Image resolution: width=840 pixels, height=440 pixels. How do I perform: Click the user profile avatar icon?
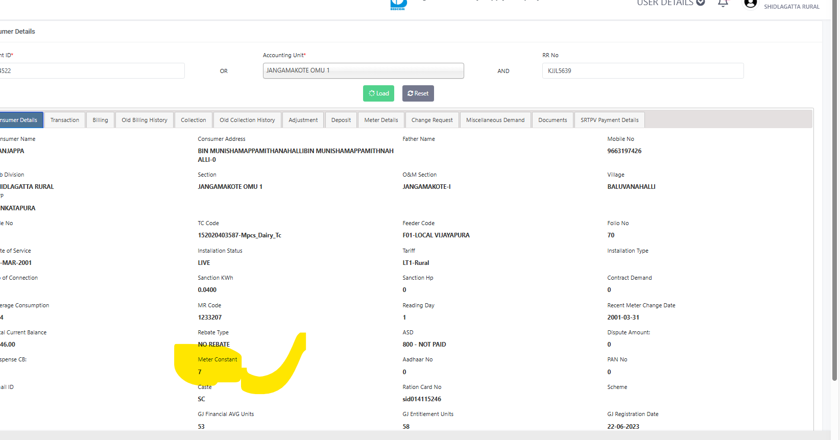[750, 4]
